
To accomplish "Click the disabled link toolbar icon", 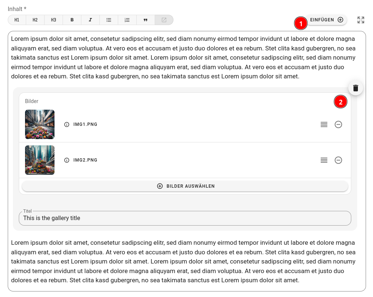I will (x=164, y=20).
